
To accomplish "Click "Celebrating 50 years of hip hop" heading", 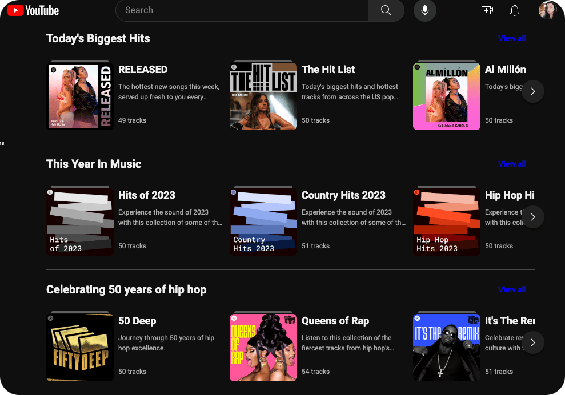I will pos(126,290).
